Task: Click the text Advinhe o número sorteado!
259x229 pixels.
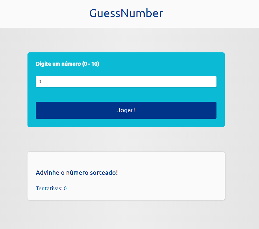Action: coord(77,172)
